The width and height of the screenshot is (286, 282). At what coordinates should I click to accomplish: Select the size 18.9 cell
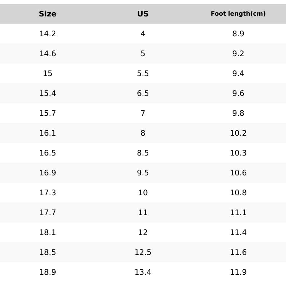click(x=48, y=272)
